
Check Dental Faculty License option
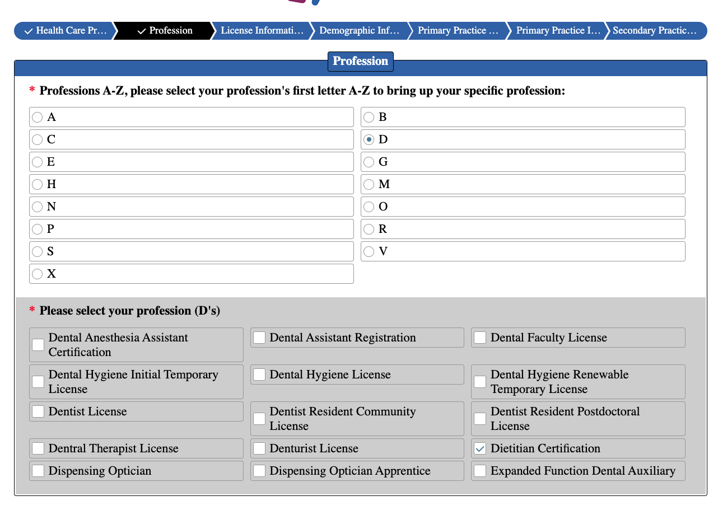coord(480,338)
